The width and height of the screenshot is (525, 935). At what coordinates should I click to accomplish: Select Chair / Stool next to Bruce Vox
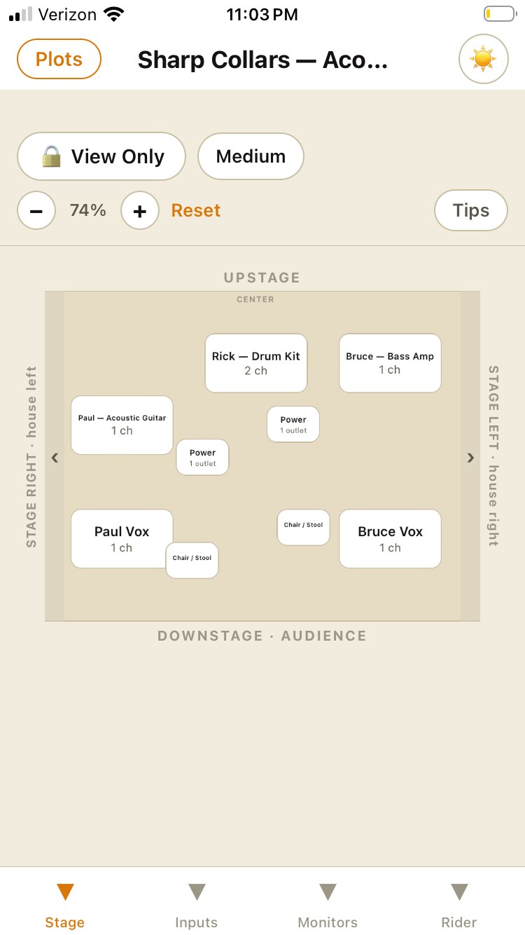pos(304,527)
